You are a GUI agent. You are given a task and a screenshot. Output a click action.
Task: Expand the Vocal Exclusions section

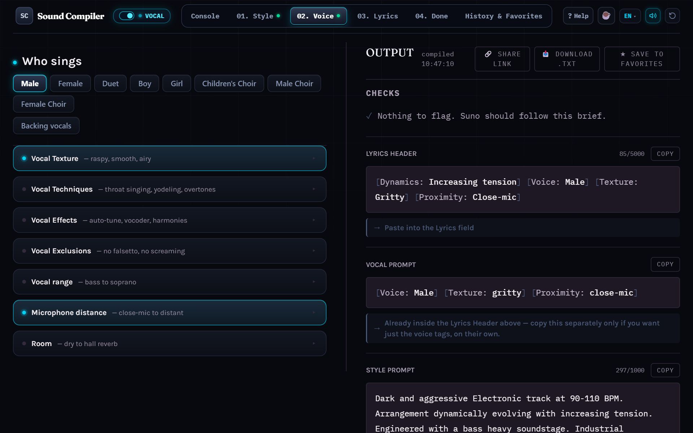pyautogui.click(x=170, y=251)
